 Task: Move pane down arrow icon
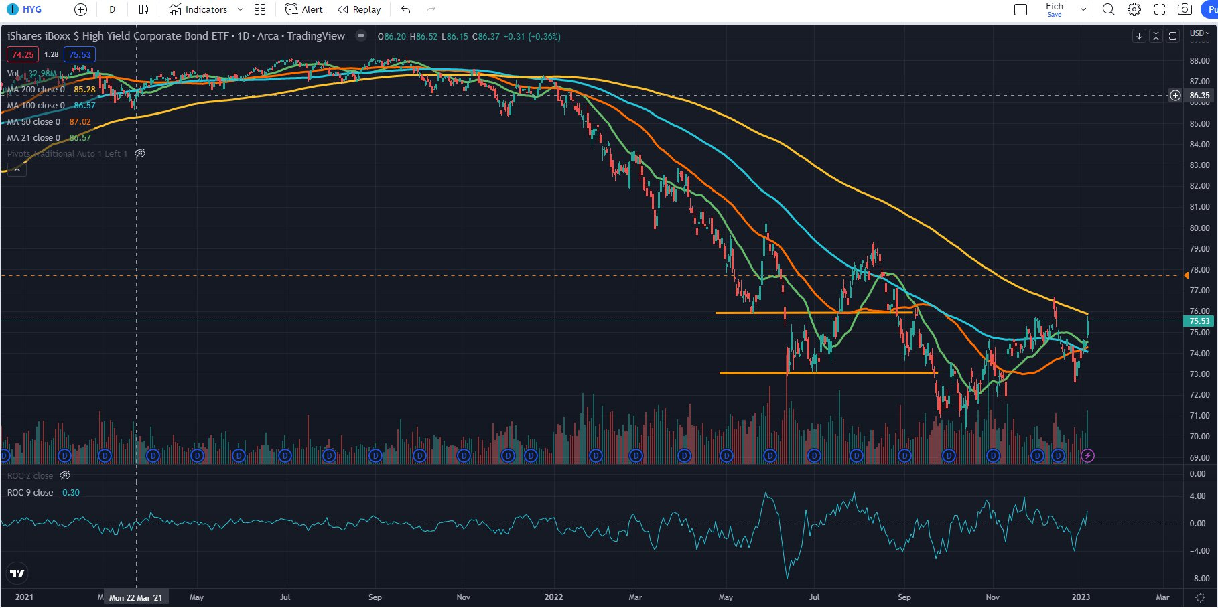[x=1139, y=36]
